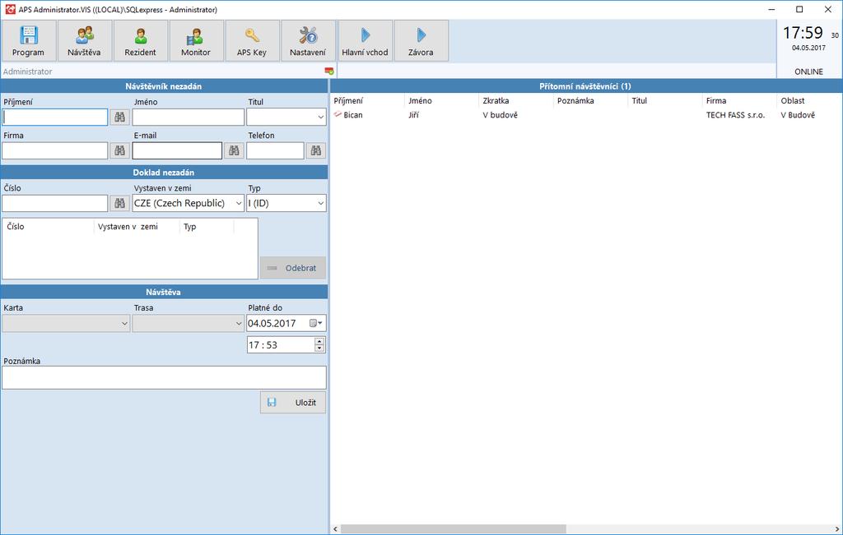This screenshot has width=843, height=535.
Task: Open the Program toolbar button
Action: point(29,41)
